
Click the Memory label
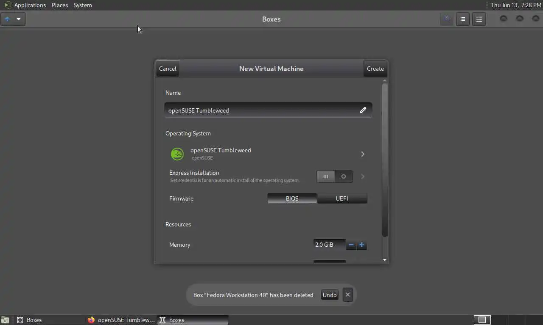coord(179,245)
